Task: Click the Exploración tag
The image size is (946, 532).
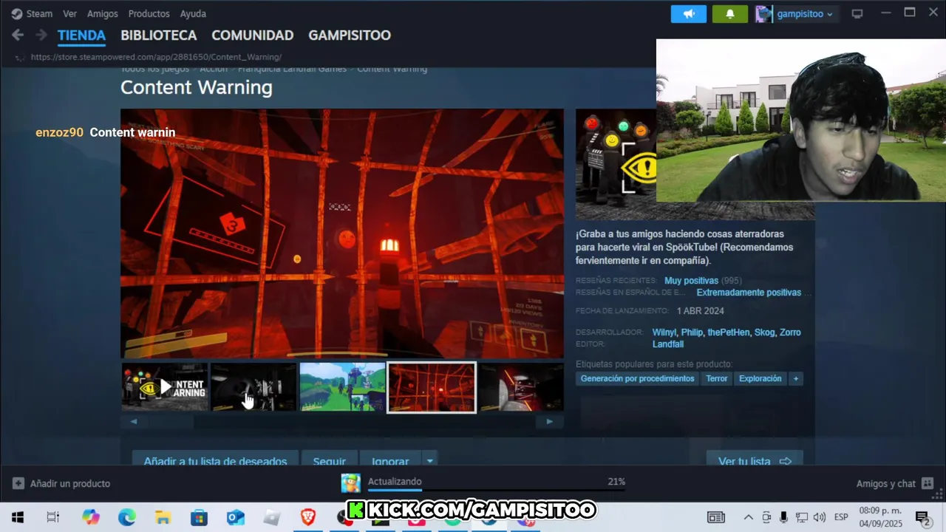Action: 760,378
